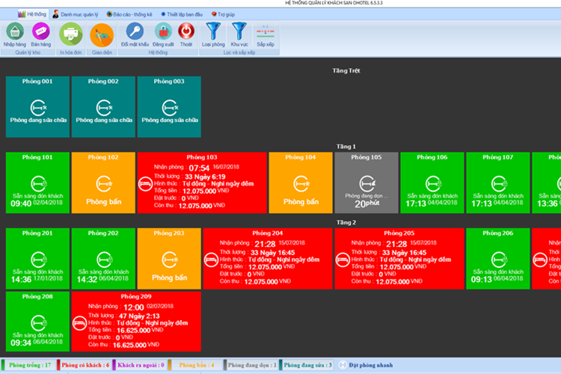Open Báo cáo - thống kê tab
561x374 pixels.
(x=129, y=14)
